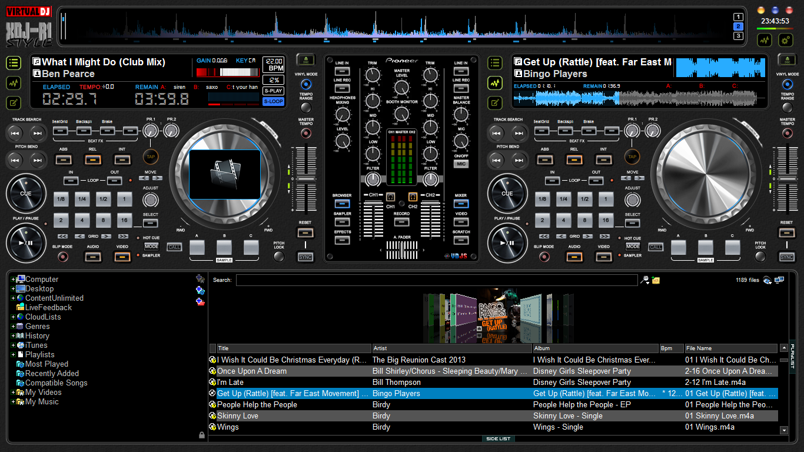The image size is (804, 452).
Task: Open the Scratch panel
Action: tap(461, 240)
